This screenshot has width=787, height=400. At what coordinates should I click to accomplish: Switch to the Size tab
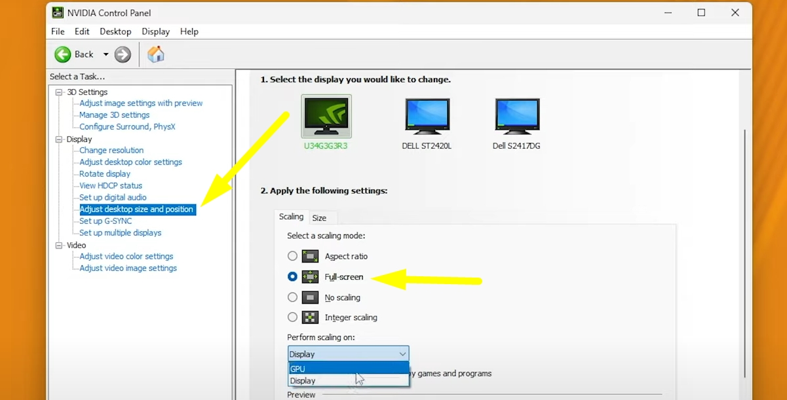[x=319, y=218]
